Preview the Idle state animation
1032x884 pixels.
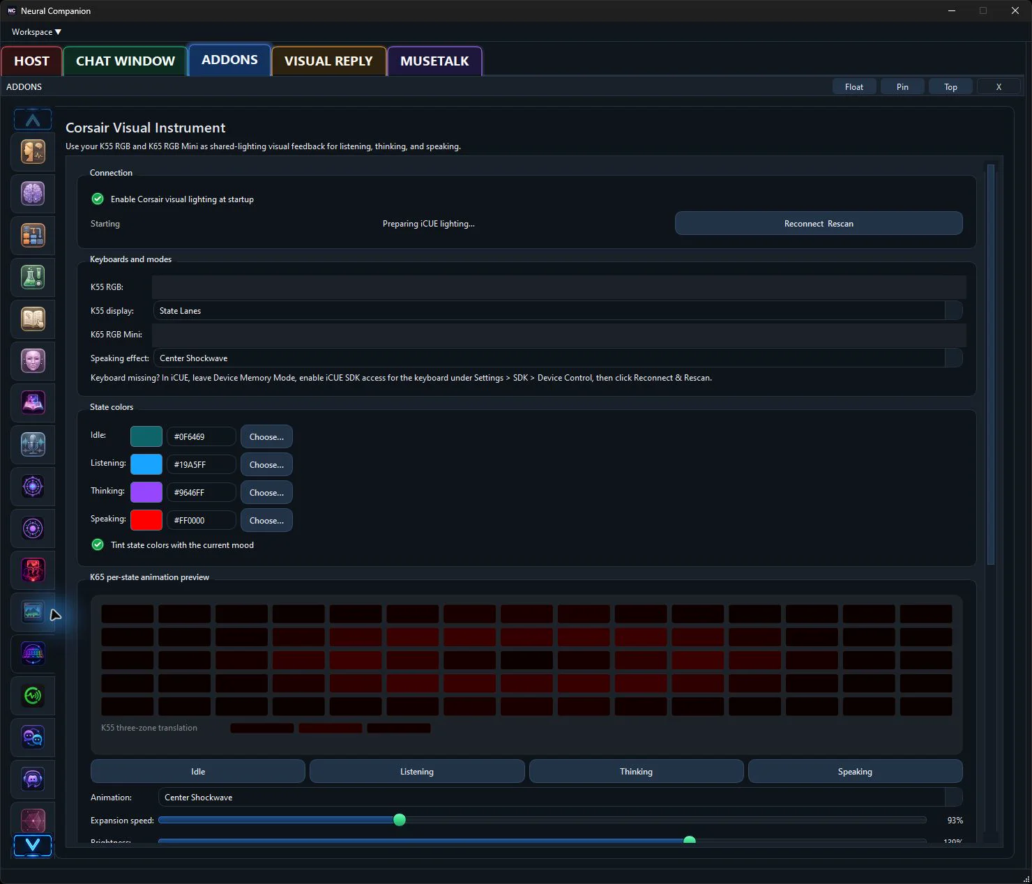[198, 772]
